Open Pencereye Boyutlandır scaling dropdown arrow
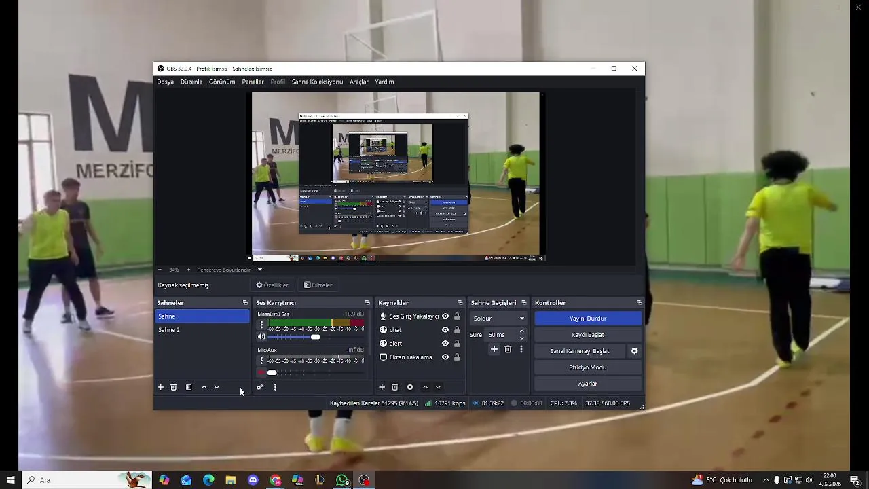Viewport: 869px width, 489px height. [259, 270]
